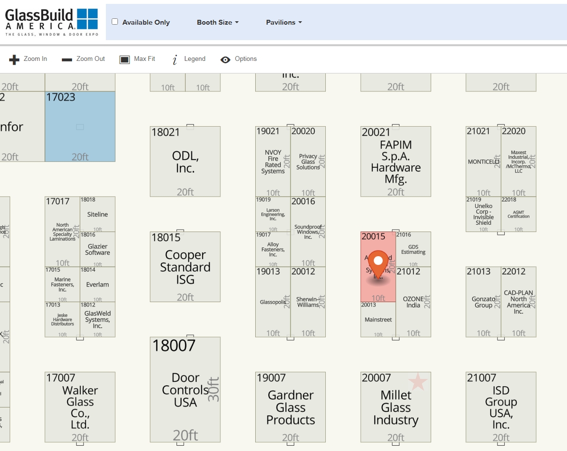Image resolution: width=567 pixels, height=451 pixels.
Task: Expand the Booth Size dropdown
Action: coord(218,22)
